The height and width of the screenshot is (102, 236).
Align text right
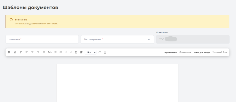pyautogui.click(x=38, y=52)
